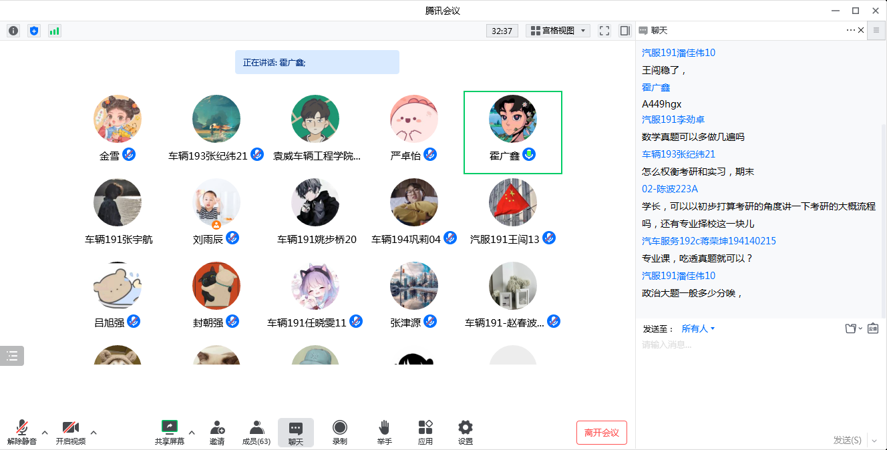Open the Apps (应用) icon
887x450 pixels.
pos(425,432)
